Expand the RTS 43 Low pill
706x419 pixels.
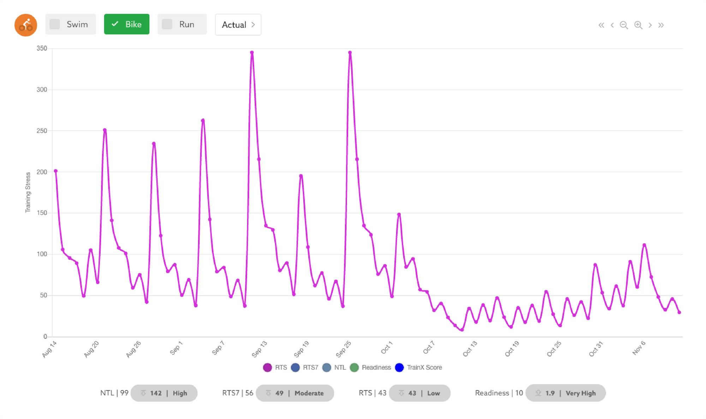pyautogui.click(x=419, y=393)
